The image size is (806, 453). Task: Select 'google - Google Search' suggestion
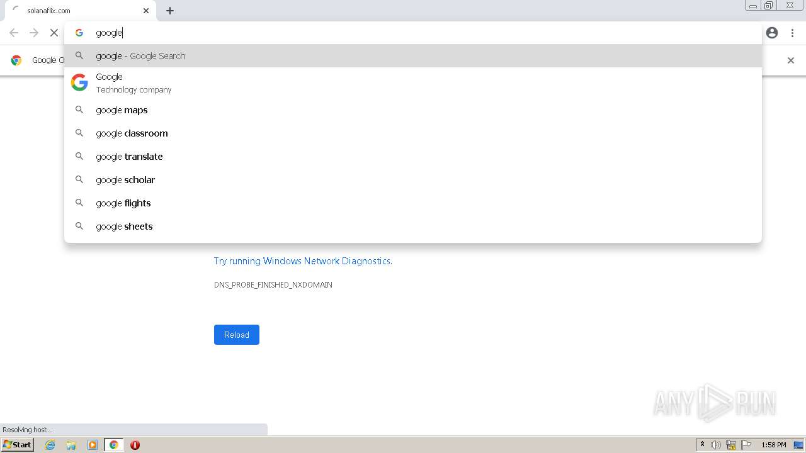click(x=413, y=56)
